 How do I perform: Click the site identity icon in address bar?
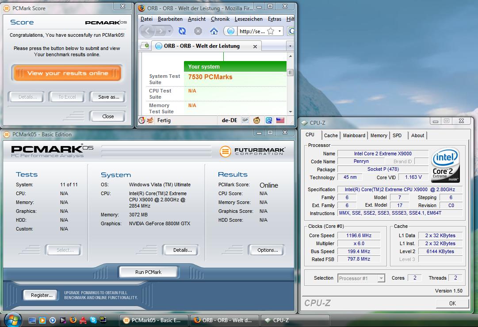coord(231,31)
